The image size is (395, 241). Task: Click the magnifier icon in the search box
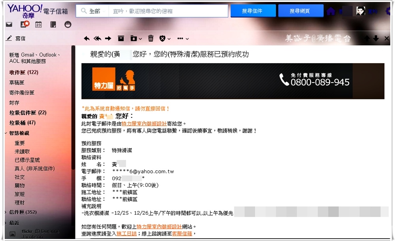tap(84, 11)
